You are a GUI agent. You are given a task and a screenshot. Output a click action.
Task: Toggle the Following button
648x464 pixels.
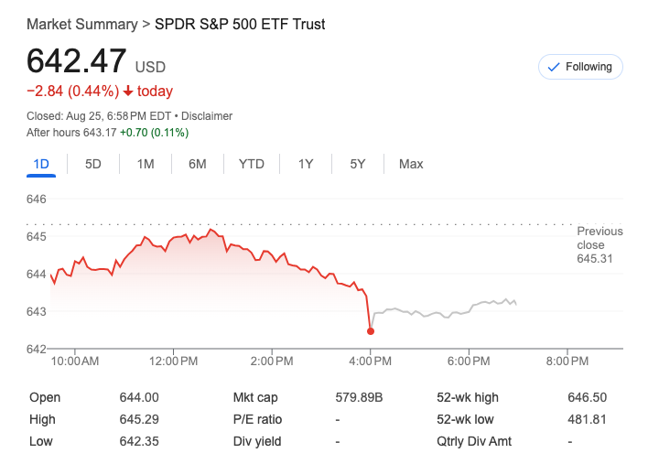[580, 67]
